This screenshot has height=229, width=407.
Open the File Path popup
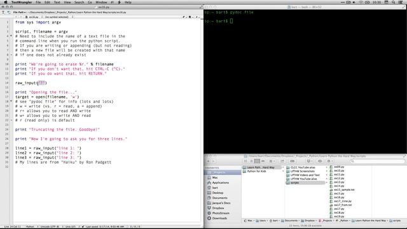point(19,12)
